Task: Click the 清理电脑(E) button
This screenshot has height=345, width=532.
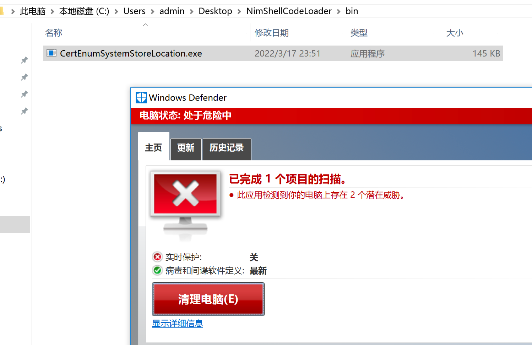Action: pyautogui.click(x=208, y=299)
